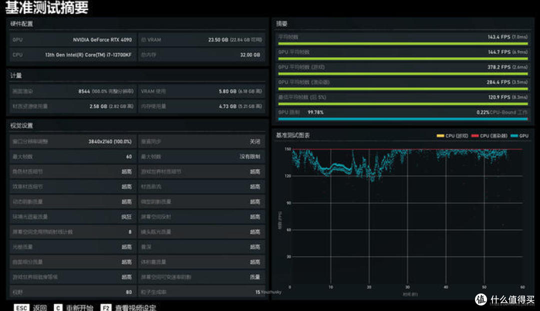This screenshot has height=311, width=540.
Task: Click the green bar under 120.9 FPS
Action: click(403, 103)
